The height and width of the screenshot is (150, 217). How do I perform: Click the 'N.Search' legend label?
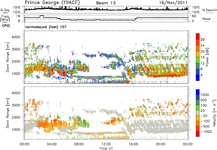[209, 10]
